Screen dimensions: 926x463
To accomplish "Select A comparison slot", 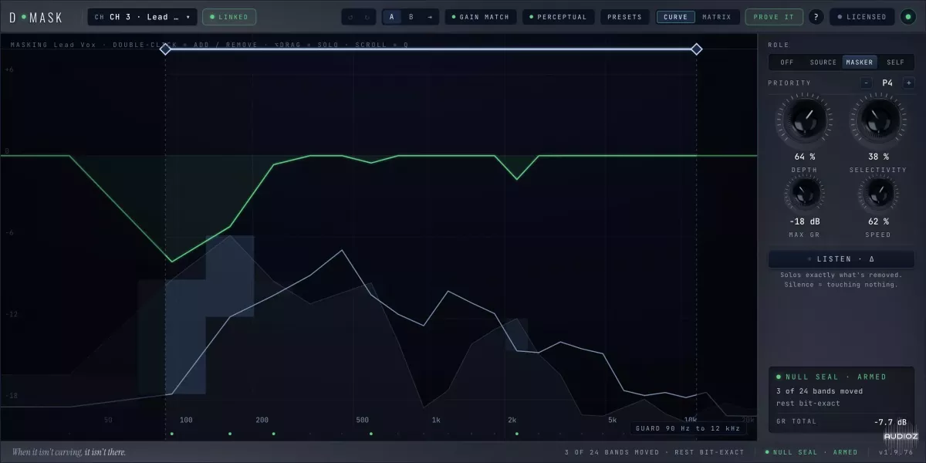I will tap(392, 17).
